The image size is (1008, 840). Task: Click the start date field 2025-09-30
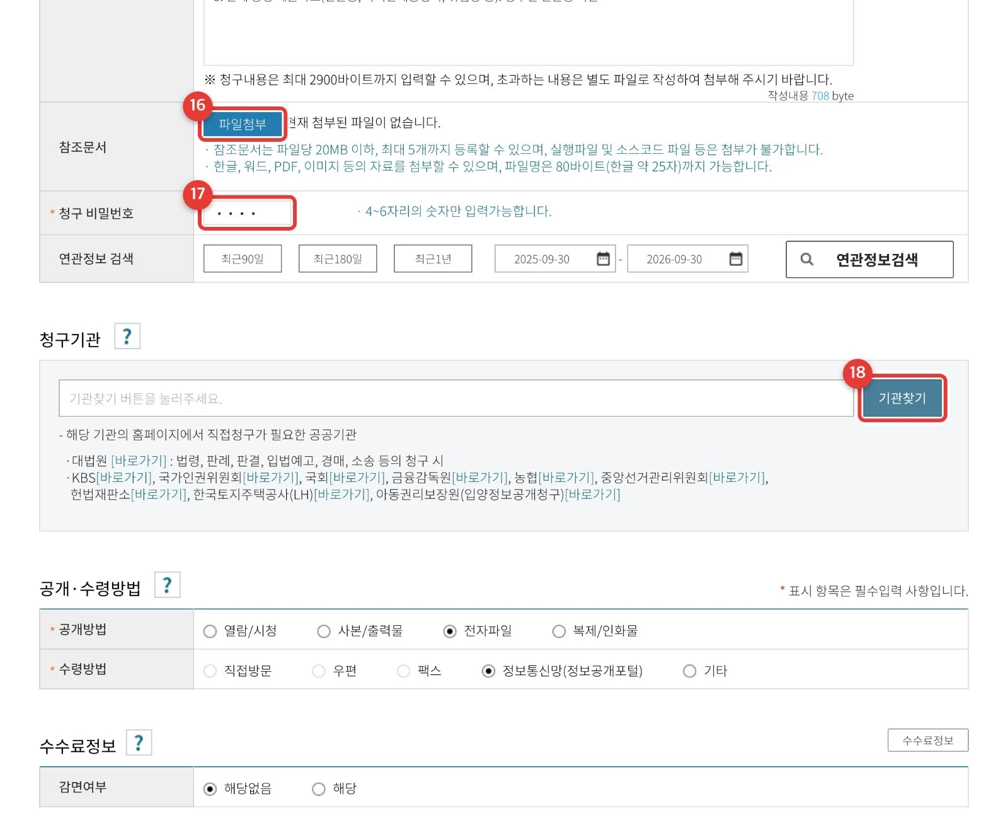click(555, 259)
